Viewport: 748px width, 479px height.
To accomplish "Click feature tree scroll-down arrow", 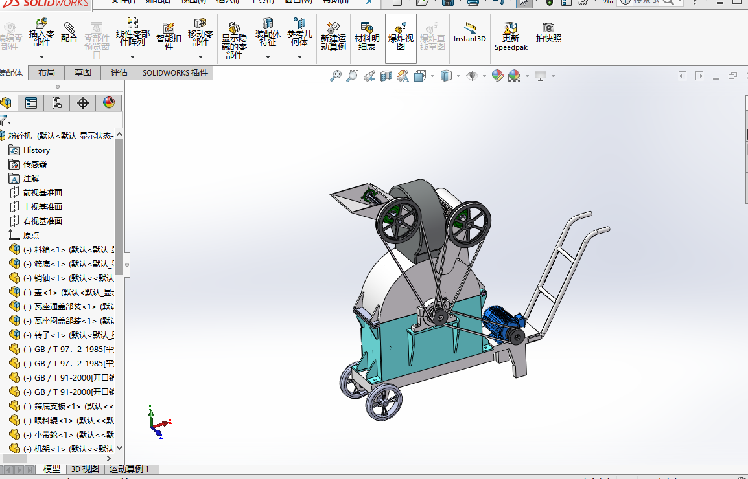I will click(119, 448).
